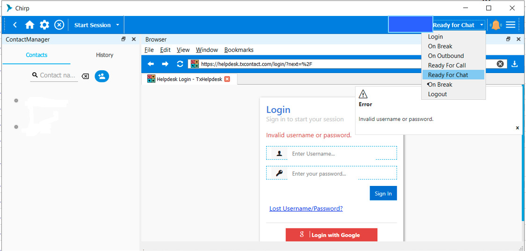Click the helpdesk URL address bar
Image resolution: width=526 pixels, height=251 pixels.
click(x=347, y=64)
